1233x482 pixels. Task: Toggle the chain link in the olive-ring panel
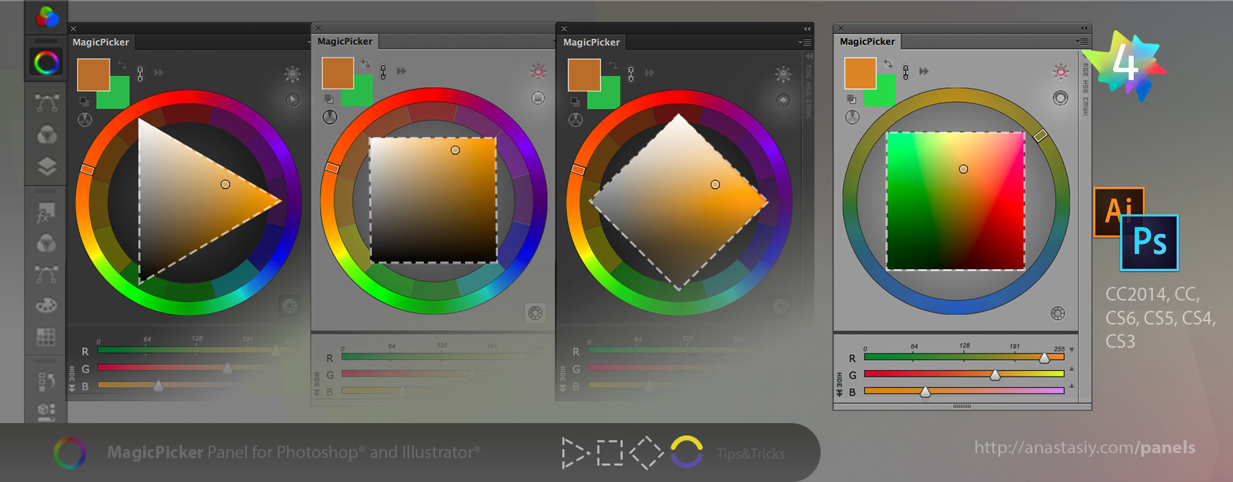point(906,72)
